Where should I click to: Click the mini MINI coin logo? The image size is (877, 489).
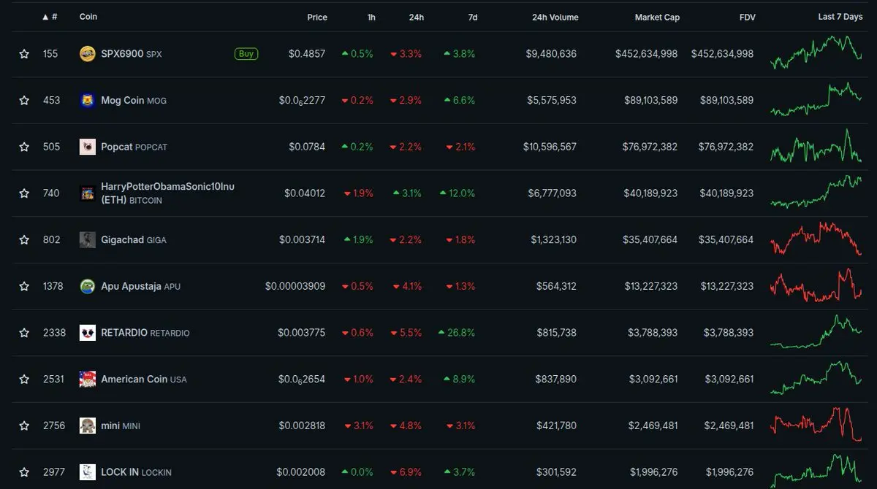(88, 426)
